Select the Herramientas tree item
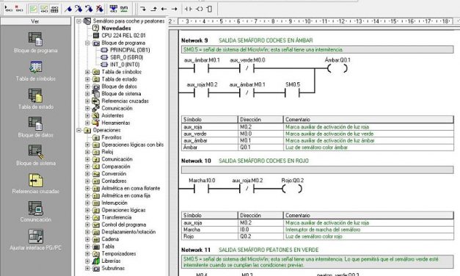 116,123
